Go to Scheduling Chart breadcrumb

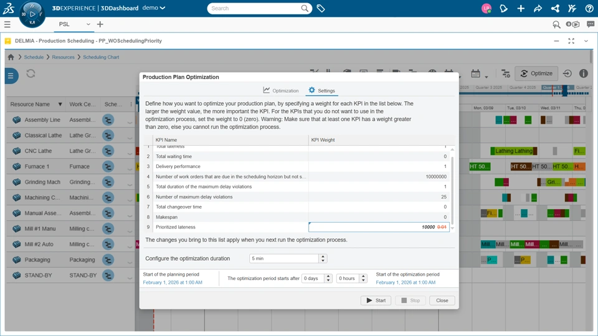point(101,57)
